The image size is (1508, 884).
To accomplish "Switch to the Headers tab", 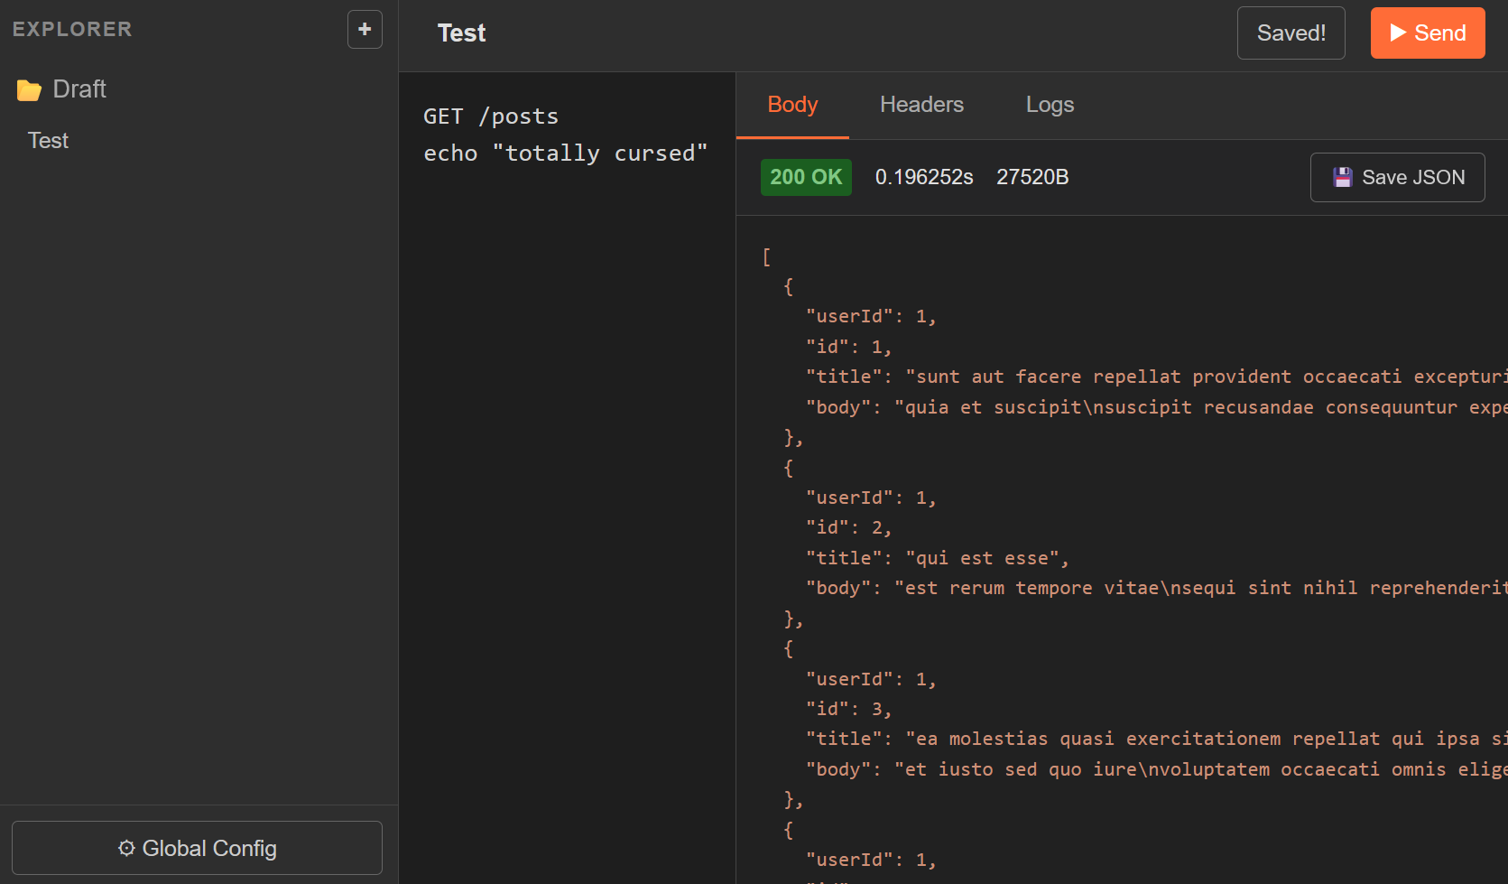I will [921, 105].
